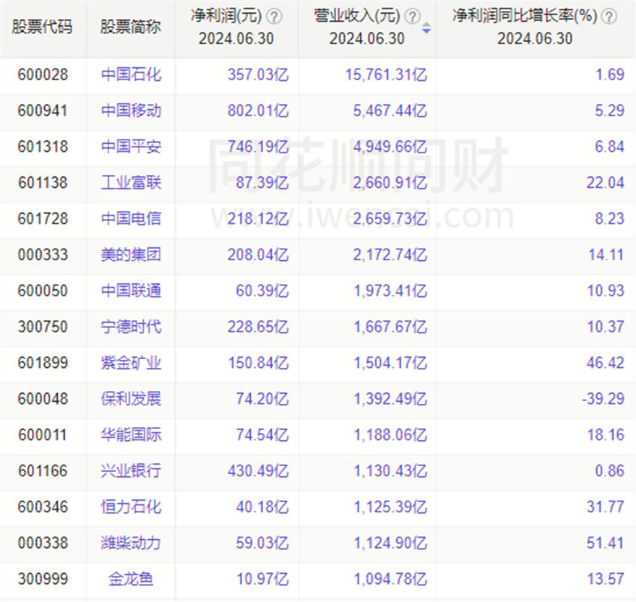This screenshot has height=602, width=636.
Task: Click stock code 000333
Action: pyautogui.click(x=43, y=255)
